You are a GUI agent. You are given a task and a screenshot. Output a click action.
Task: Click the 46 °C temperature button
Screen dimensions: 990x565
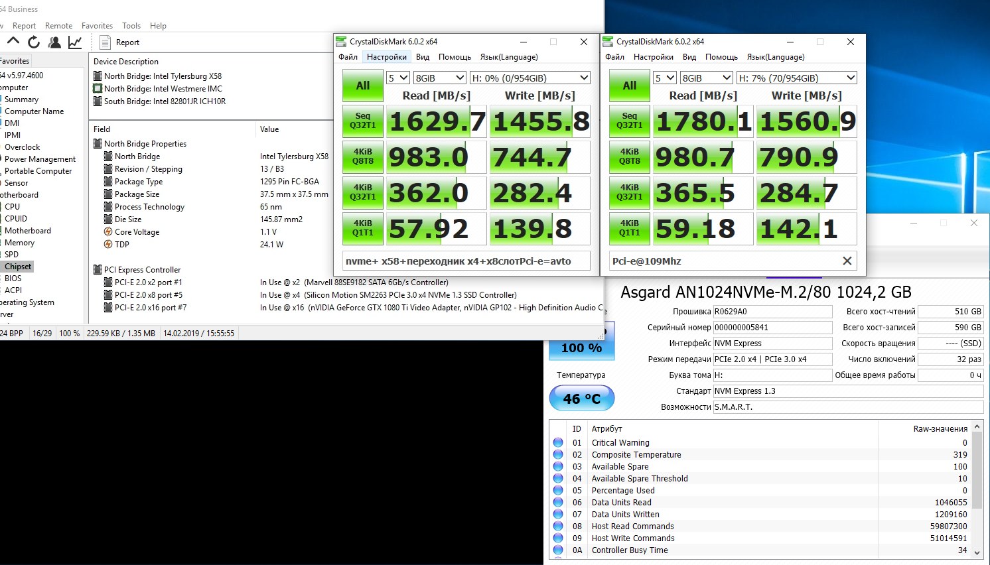click(582, 399)
